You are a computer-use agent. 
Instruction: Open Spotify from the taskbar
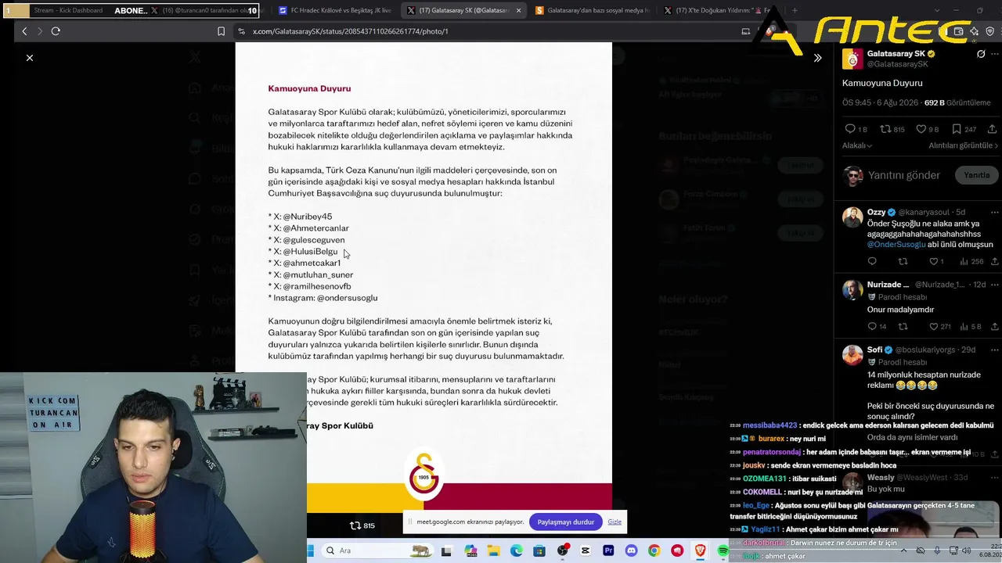pyautogui.click(x=723, y=550)
